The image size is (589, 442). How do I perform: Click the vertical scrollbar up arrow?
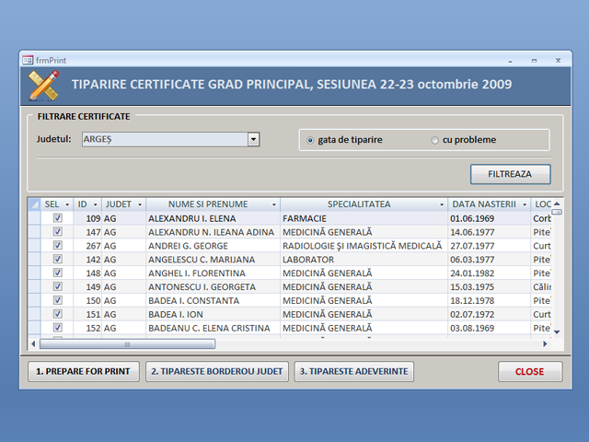pyautogui.click(x=557, y=204)
